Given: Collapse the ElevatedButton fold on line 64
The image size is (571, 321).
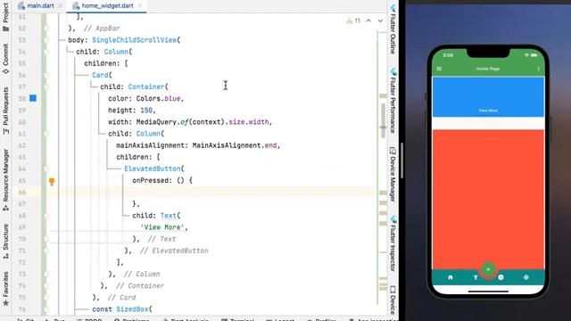Looking at the screenshot, I should click(46, 169).
